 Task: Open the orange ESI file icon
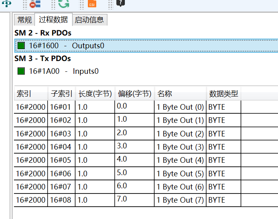(x=92, y=4)
